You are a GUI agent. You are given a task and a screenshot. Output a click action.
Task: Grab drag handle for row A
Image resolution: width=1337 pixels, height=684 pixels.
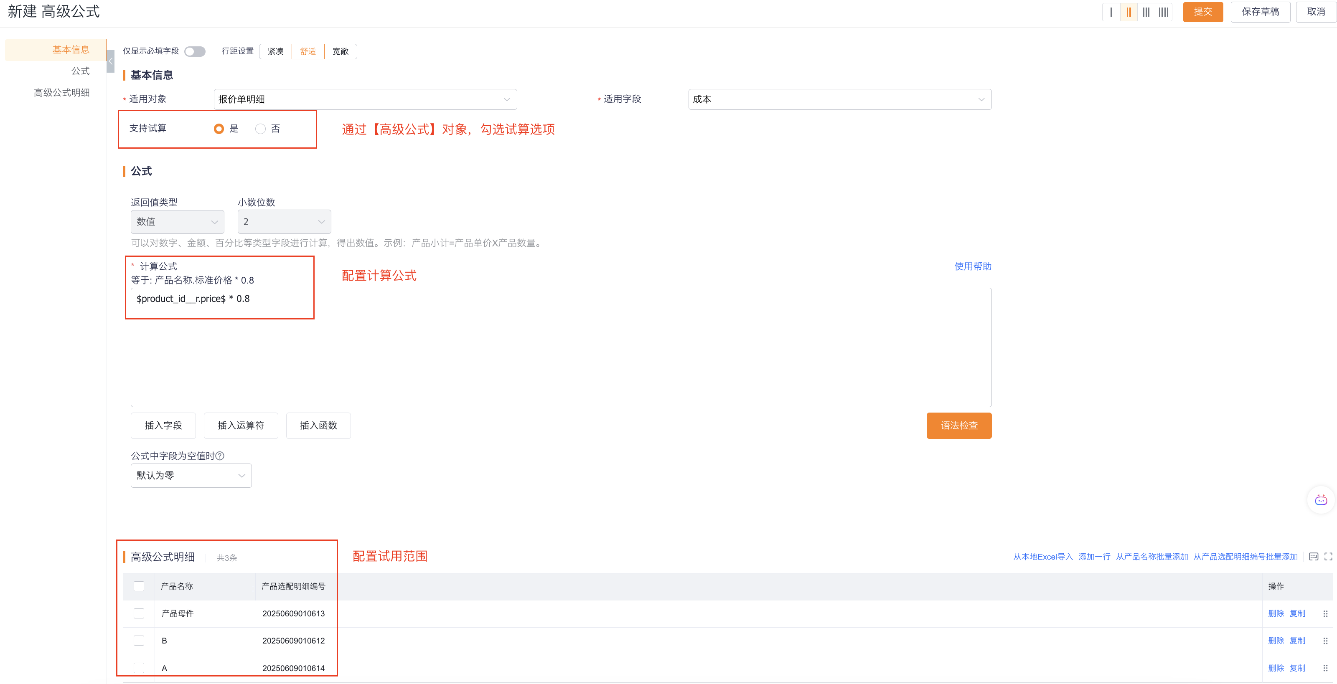pos(1325,668)
